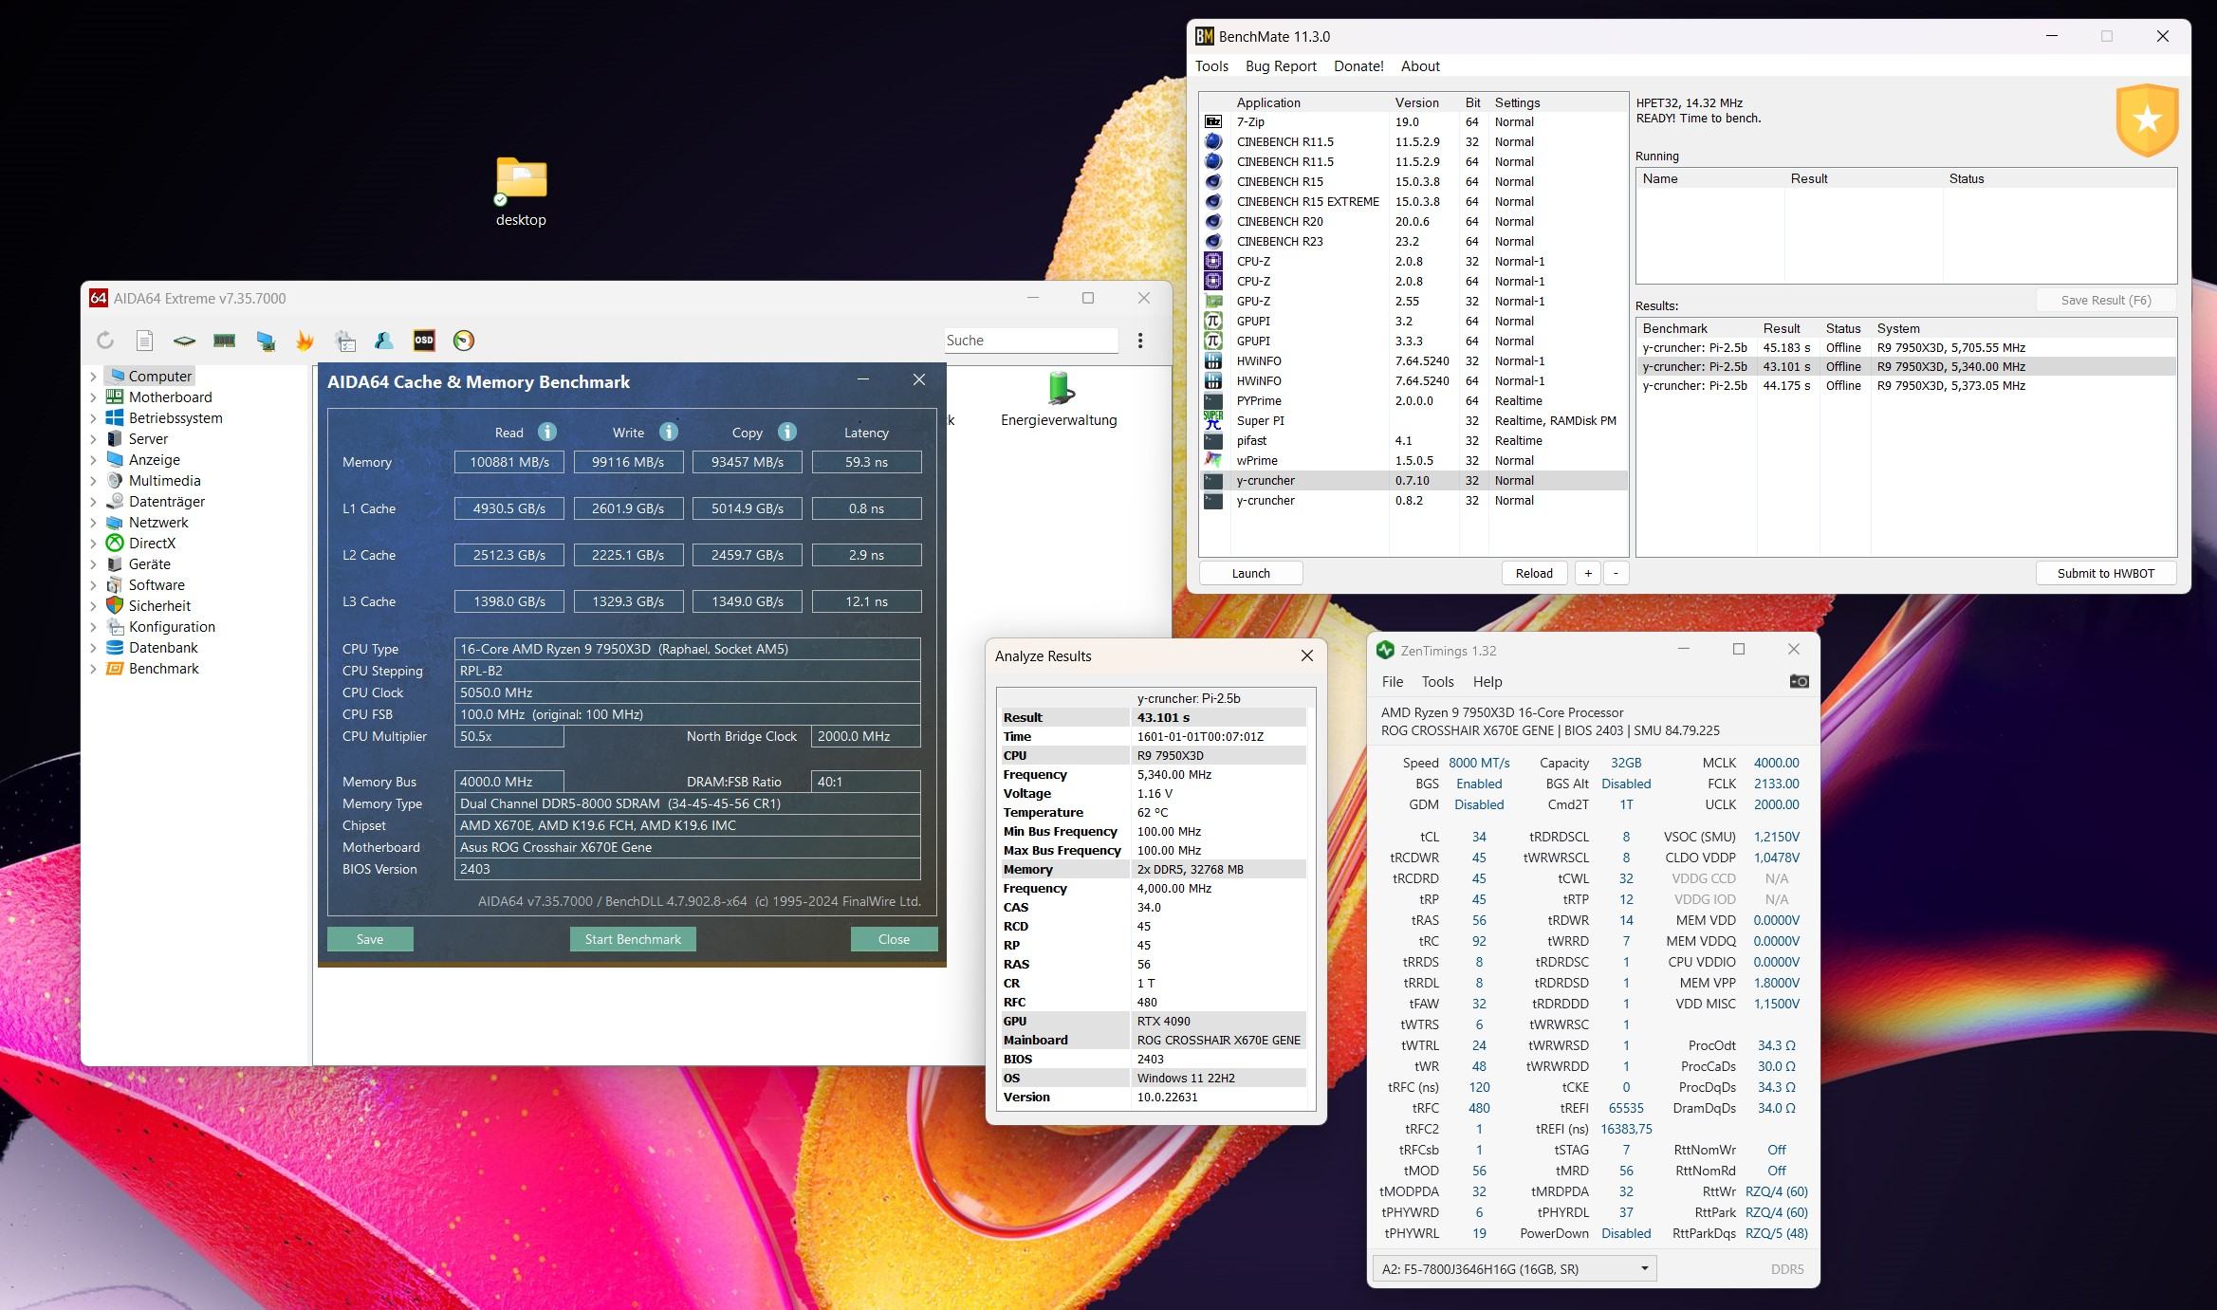Click Submit to HWBOT button
Viewport: 2217px width, 1310px height.
point(2105,573)
